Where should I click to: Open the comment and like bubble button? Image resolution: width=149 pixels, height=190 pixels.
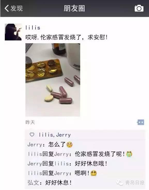pyautogui.click(x=140, y=122)
